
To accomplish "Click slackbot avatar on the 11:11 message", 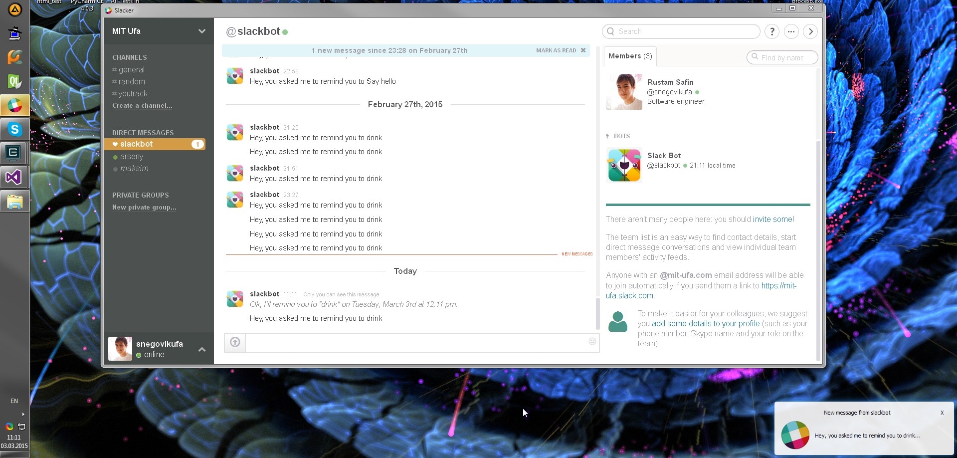I will pyautogui.click(x=235, y=299).
